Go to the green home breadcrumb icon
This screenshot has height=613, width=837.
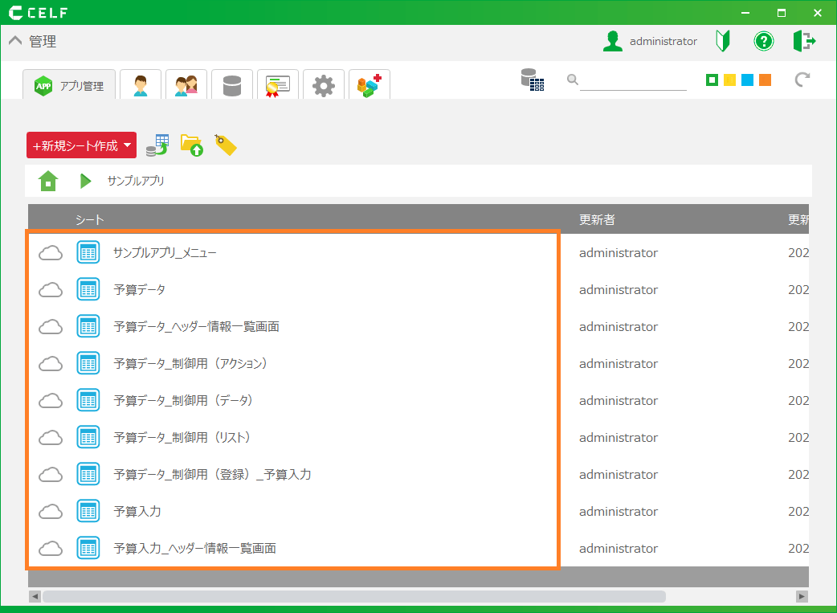tap(48, 181)
